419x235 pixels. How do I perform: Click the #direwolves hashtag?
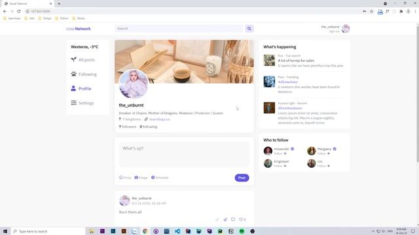pyautogui.click(x=288, y=82)
